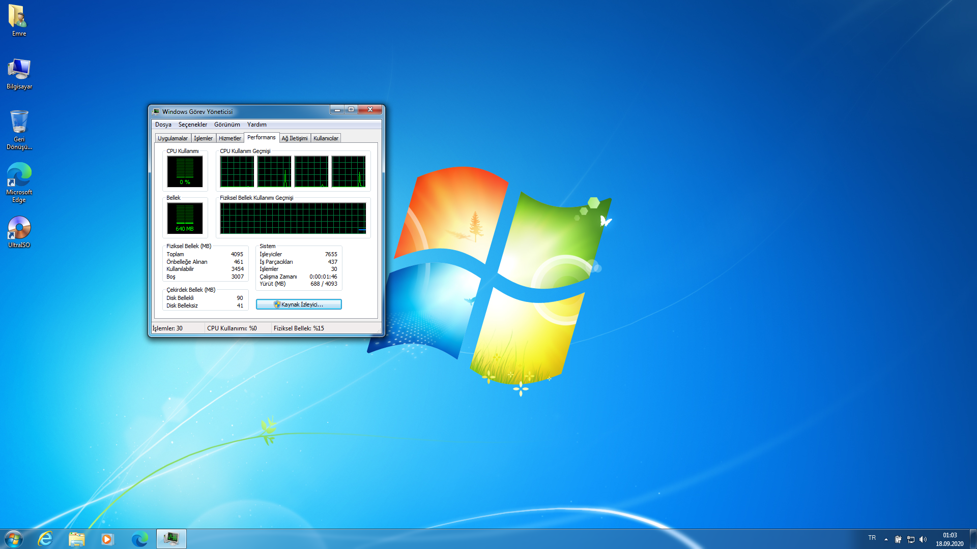Select the Microsoft Edge desktop shortcut
The image size is (977, 549).
click(19, 182)
